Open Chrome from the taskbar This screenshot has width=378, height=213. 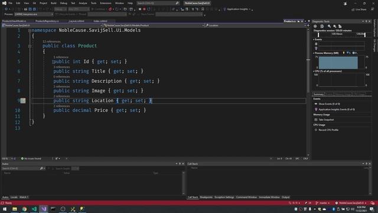[24, 209]
